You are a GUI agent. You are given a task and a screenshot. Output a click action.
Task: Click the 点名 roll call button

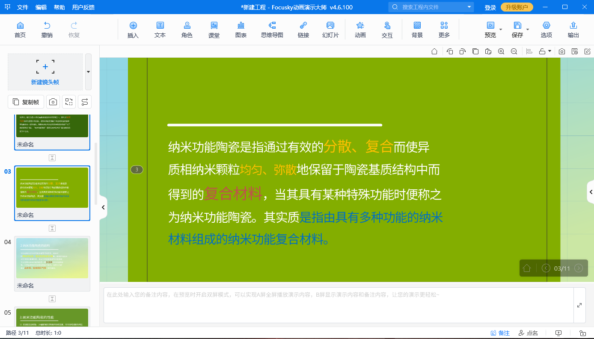coord(528,333)
